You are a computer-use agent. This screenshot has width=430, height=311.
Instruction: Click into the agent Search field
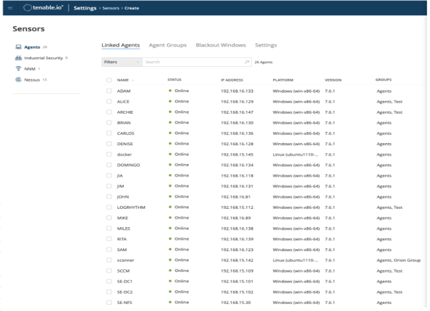point(193,62)
